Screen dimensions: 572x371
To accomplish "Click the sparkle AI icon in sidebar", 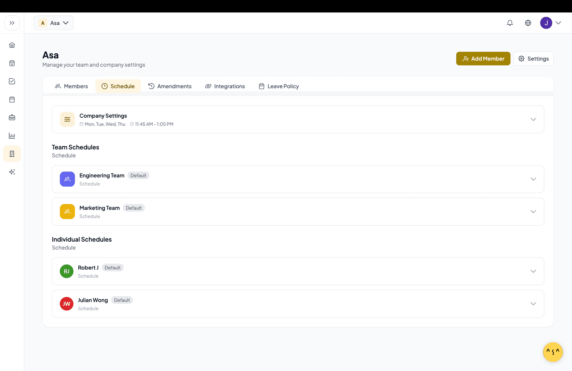I will (12, 172).
